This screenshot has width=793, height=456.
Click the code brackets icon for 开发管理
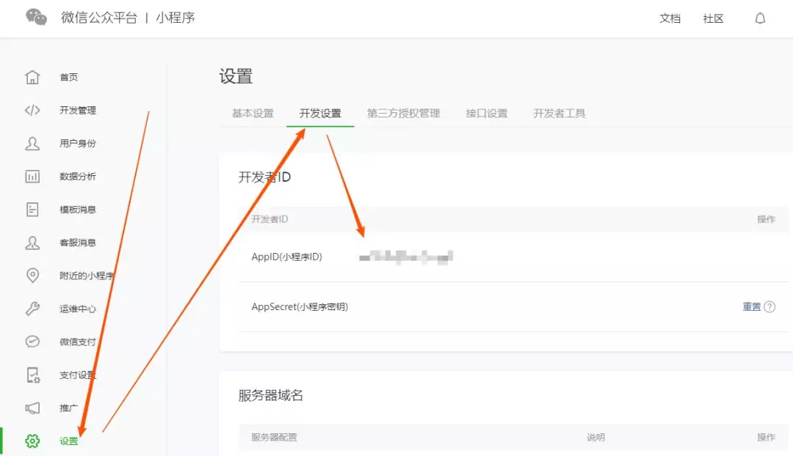click(32, 110)
